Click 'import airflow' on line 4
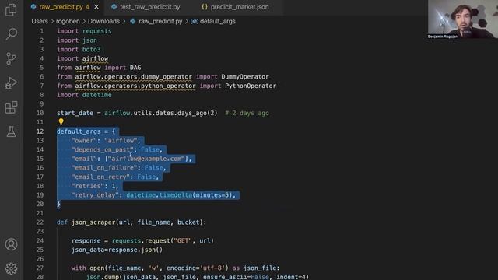Image resolution: width=498 pixels, height=280 pixels. pos(82,59)
